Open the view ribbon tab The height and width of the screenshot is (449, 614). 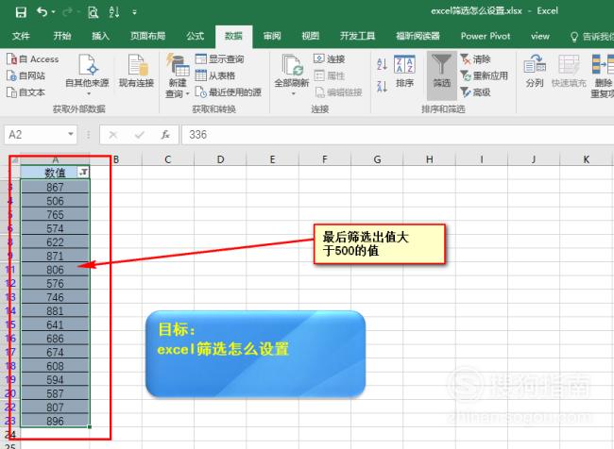pos(540,36)
